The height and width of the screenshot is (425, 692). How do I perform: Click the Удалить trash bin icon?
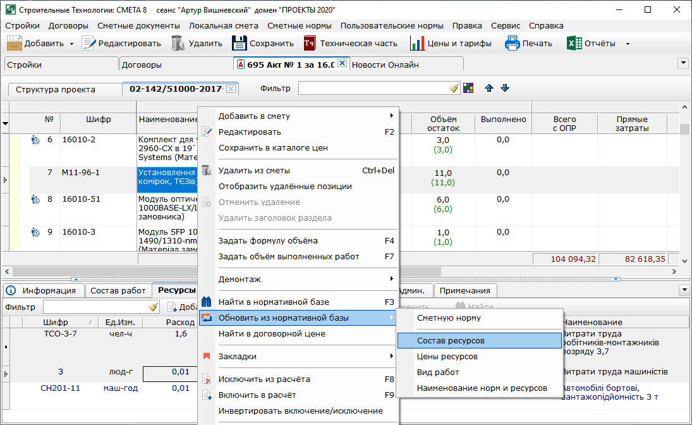[x=178, y=44]
